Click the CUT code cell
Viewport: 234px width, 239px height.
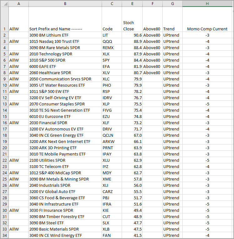click(x=112, y=216)
